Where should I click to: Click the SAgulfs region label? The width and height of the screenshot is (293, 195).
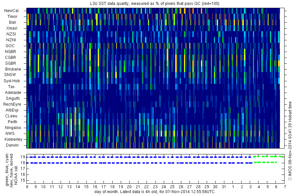[x=13, y=98]
